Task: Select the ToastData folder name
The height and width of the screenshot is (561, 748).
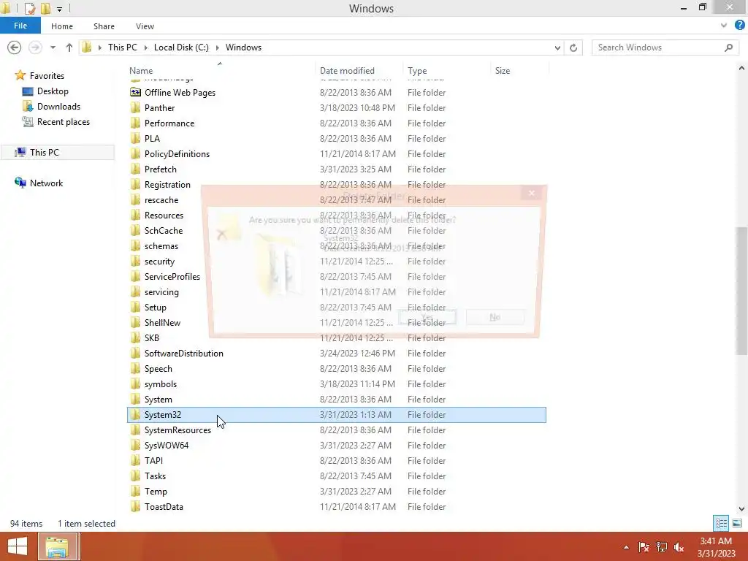Action: [x=164, y=507]
